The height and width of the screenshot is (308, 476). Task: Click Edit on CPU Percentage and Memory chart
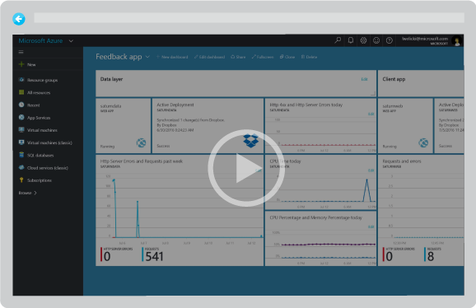[371, 226]
